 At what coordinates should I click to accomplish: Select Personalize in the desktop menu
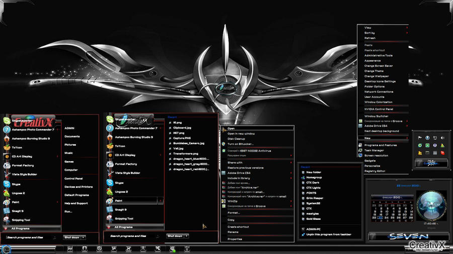coord(372,166)
